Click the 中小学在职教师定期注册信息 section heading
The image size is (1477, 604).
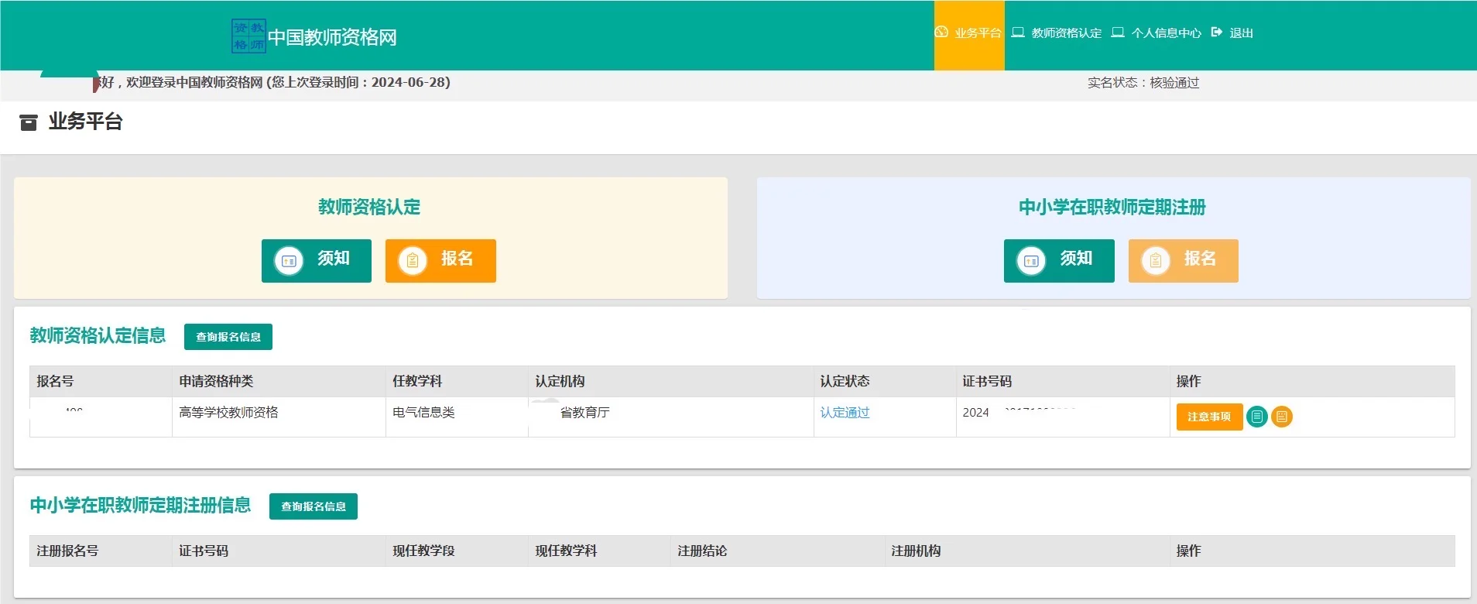point(140,505)
